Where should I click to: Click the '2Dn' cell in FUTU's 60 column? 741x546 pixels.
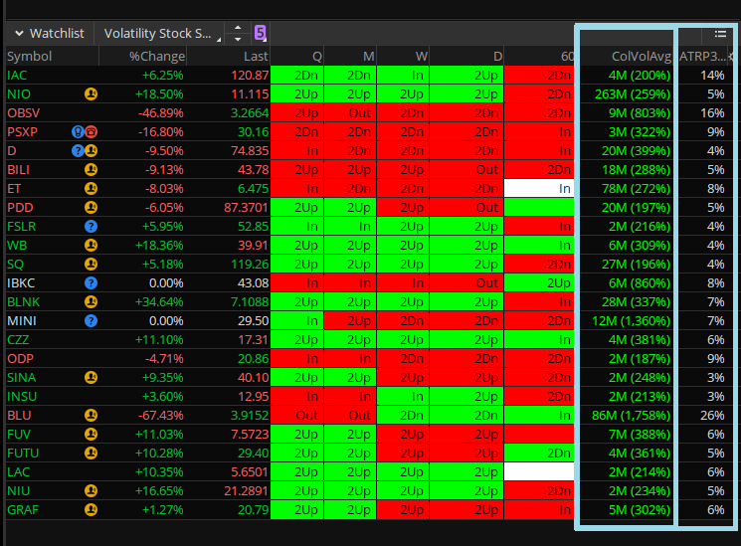(x=539, y=454)
